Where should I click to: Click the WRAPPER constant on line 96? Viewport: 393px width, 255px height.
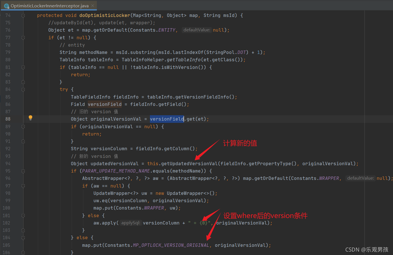(329, 178)
